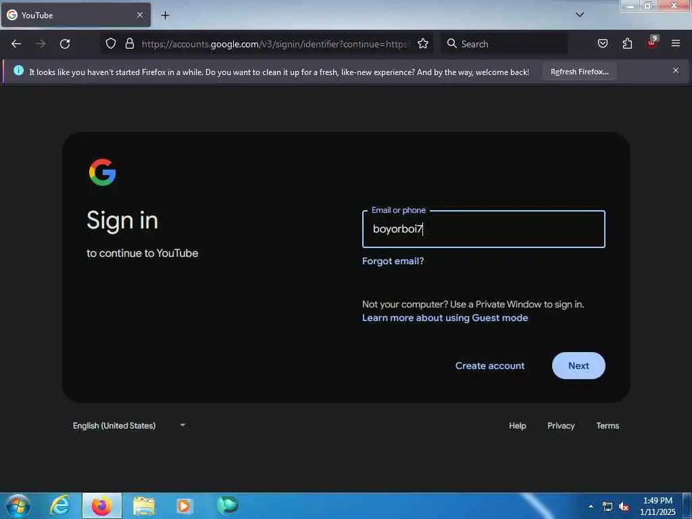
Task: Open the Forgot email? link
Action: [393, 261]
